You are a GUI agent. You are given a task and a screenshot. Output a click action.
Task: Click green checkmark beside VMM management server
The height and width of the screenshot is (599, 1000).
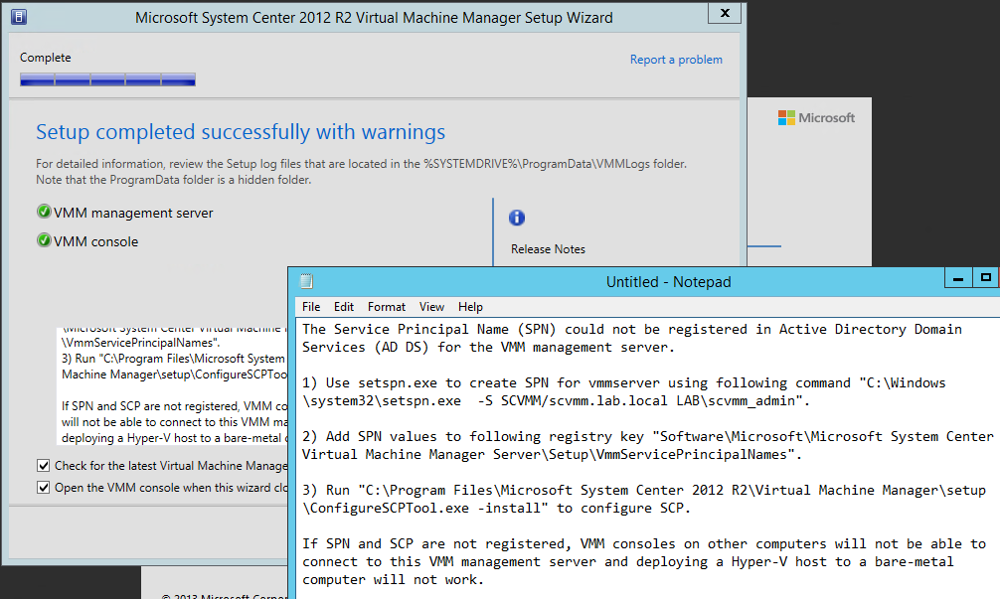click(x=44, y=213)
